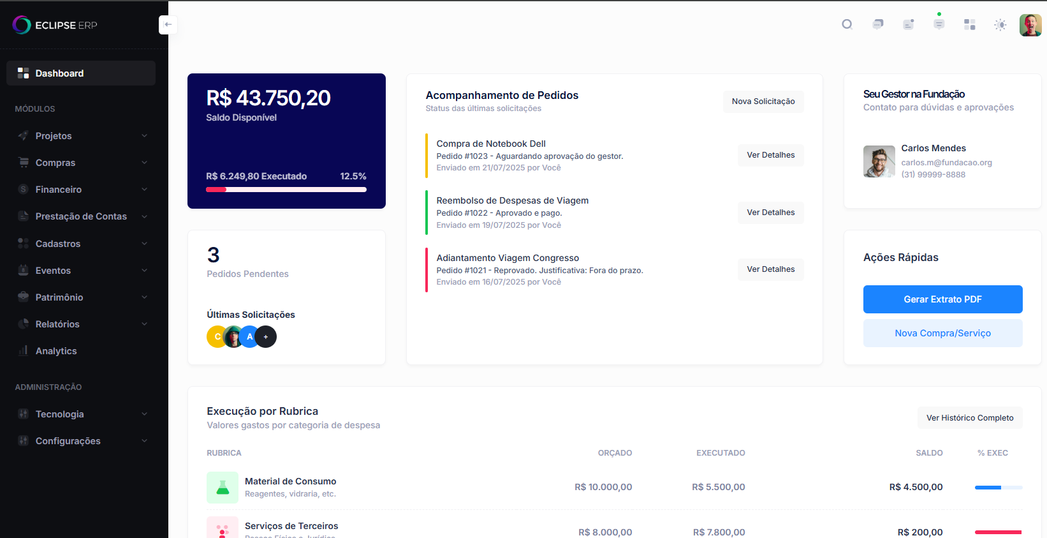Click the 12.5% executed progress bar
Screen dimensions: 1047x538
(x=286, y=190)
